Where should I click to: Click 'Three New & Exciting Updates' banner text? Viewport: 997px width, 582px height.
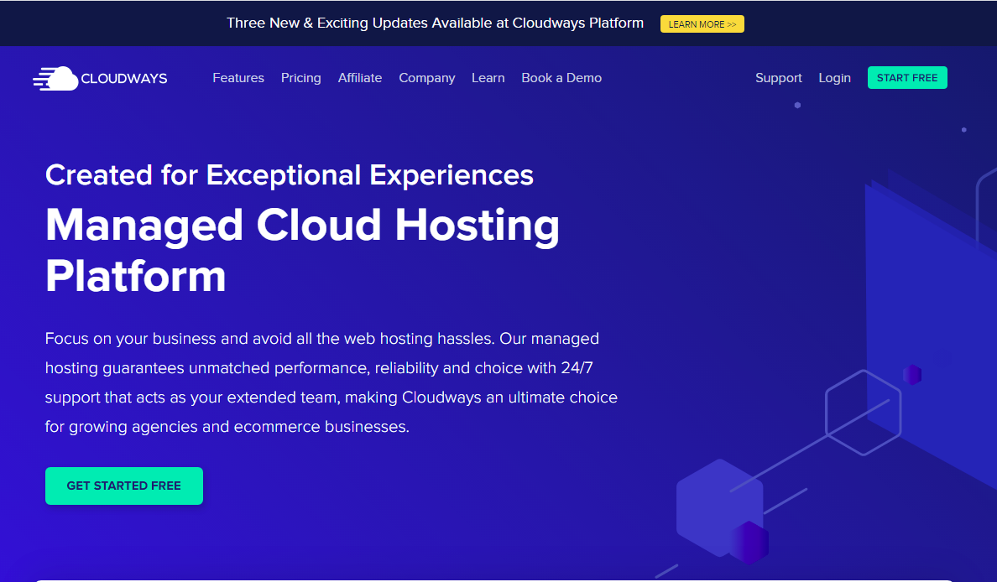(435, 23)
